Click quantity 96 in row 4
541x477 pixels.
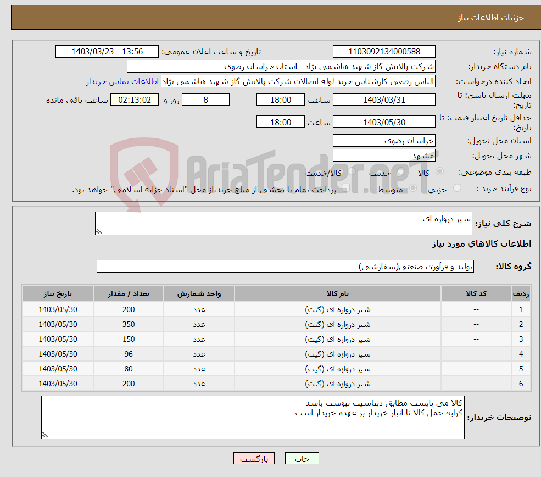[x=129, y=354]
